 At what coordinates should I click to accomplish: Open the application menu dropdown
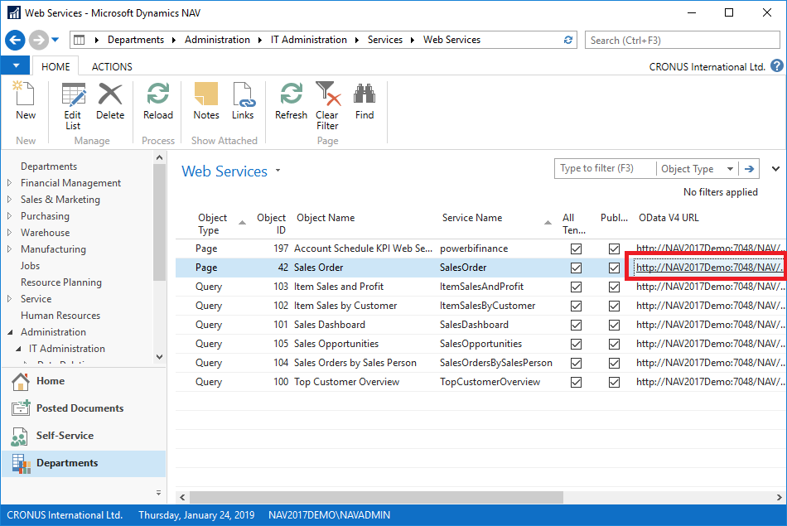pos(16,65)
